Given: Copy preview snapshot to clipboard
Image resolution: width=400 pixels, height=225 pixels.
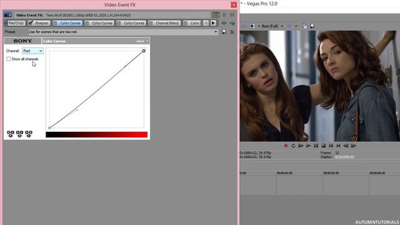Looking at the screenshot, I should click(x=304, y=26).
